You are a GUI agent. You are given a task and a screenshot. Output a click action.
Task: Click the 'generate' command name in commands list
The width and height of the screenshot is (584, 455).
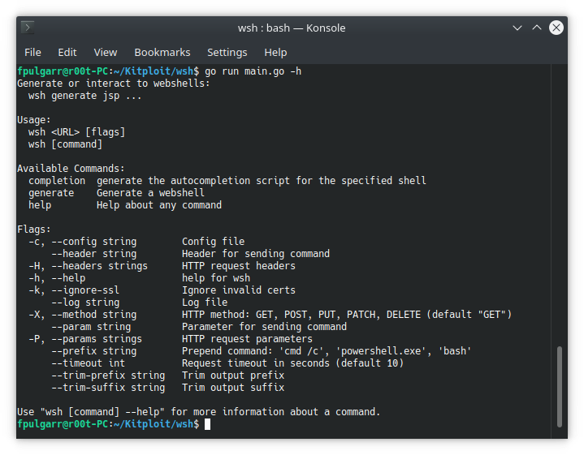pos(51,193)
